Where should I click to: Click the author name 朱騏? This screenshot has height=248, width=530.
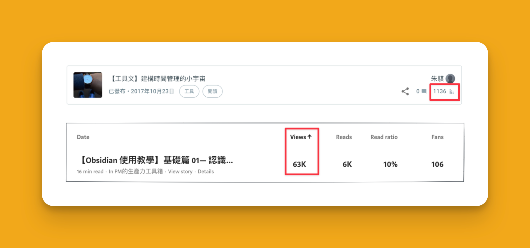(437, 78)
